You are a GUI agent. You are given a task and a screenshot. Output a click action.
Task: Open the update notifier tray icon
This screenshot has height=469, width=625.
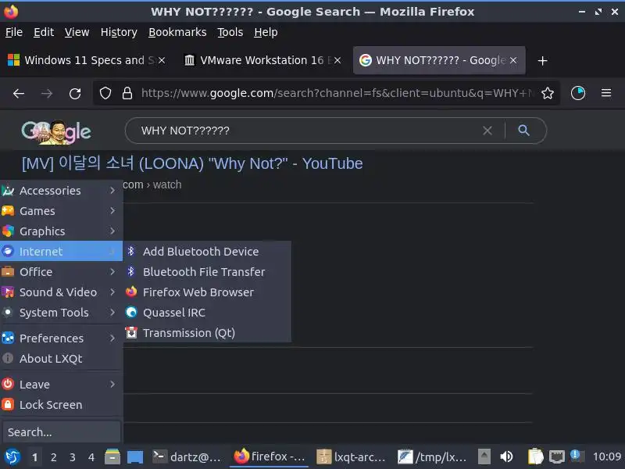[x=577, y=456]
